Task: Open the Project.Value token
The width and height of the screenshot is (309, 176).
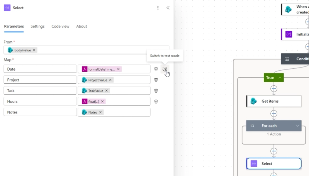Action: 98,80
